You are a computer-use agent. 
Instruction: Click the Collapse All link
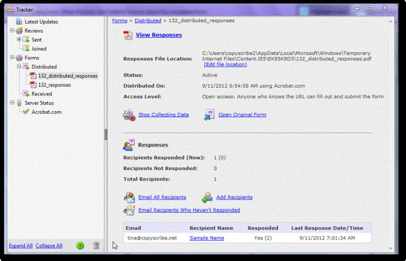[x=49, y=246]
